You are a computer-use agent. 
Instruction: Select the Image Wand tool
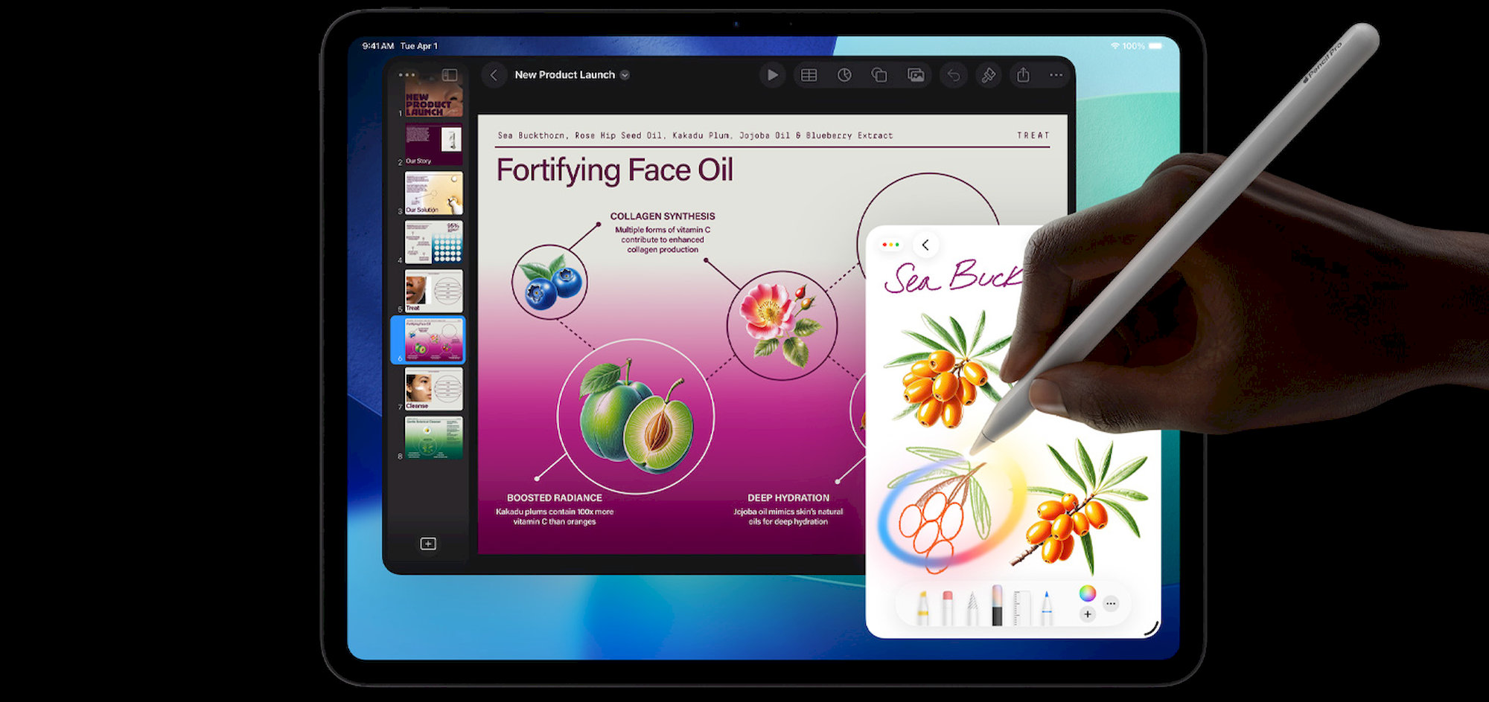point(997,605)
